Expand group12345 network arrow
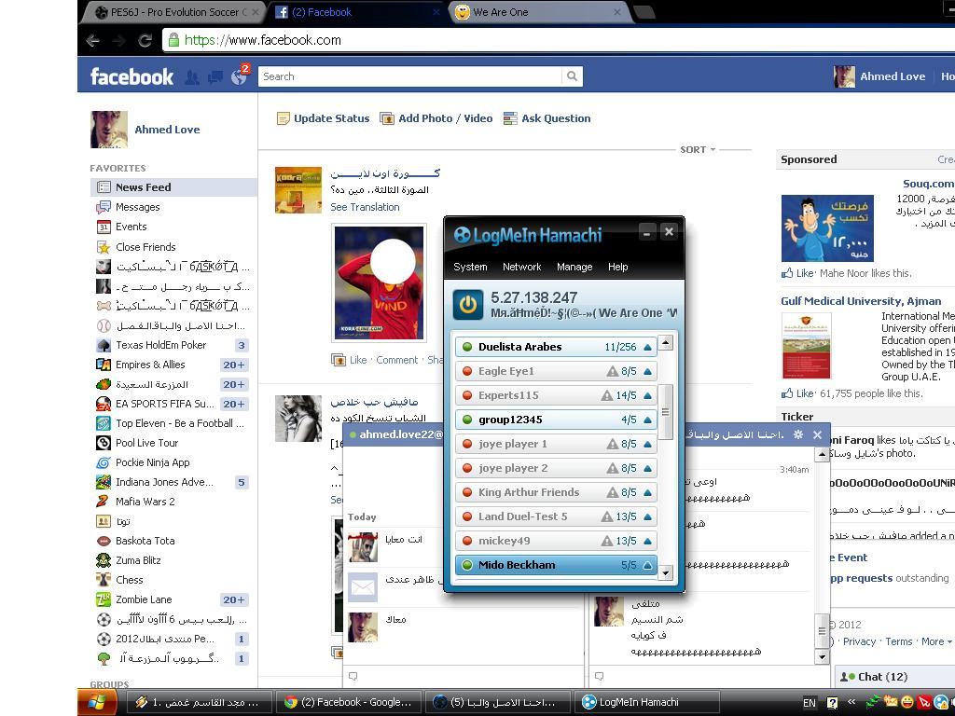The width and height of the screenshot is (955, 716). (x=647, y=420)
